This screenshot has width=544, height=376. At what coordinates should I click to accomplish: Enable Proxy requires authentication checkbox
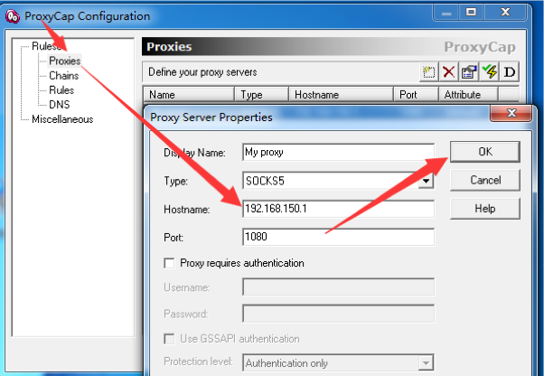pos(168,263)
